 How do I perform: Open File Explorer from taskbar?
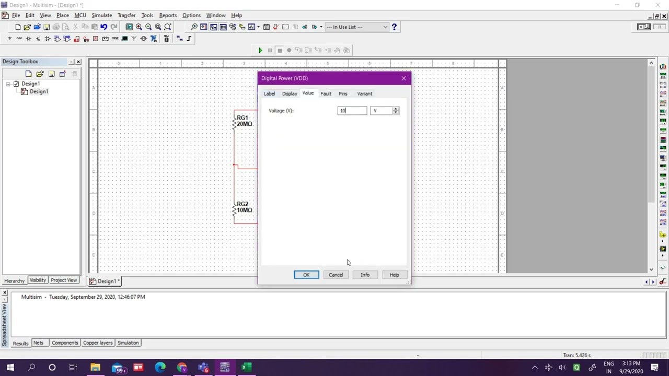point(95,368)
